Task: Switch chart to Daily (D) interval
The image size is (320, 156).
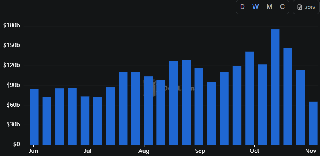Action: click(242, 7)
